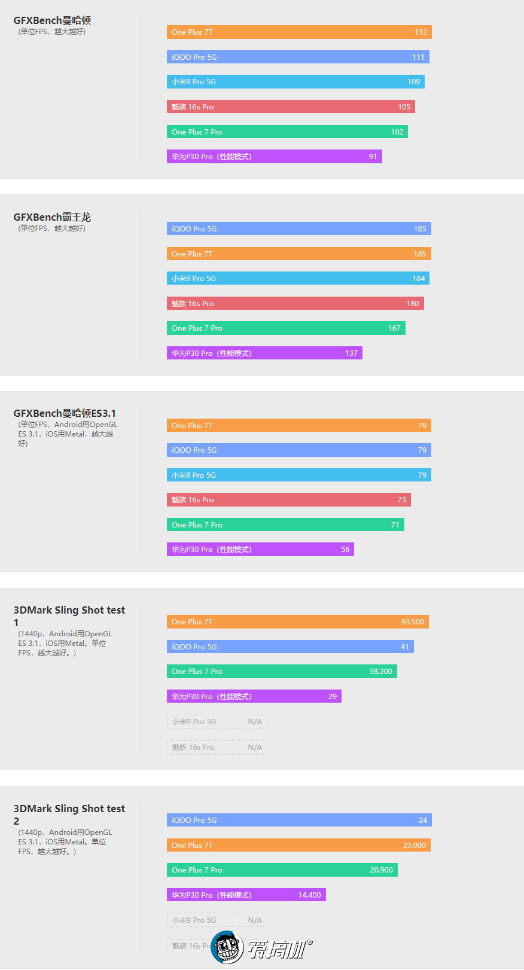Click the GFXBench霸王龙 heading

click(52, 217)
